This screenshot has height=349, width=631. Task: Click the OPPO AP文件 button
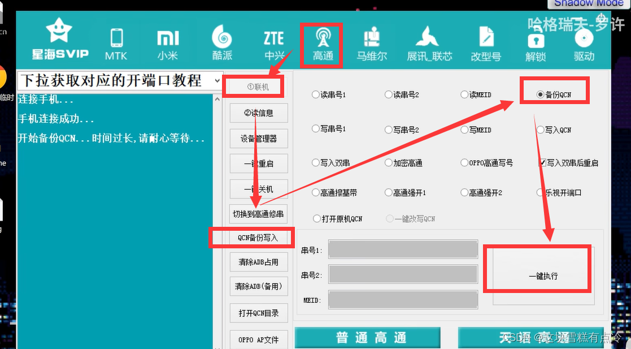(x=258, y=340)
